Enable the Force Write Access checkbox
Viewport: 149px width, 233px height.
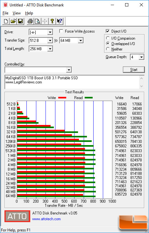tap(61, 31)
